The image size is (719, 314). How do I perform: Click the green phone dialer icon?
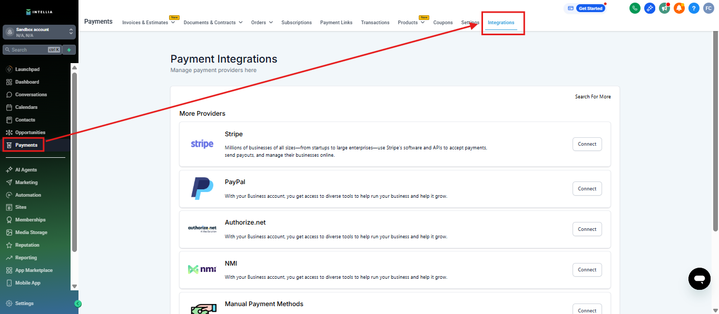635,8
